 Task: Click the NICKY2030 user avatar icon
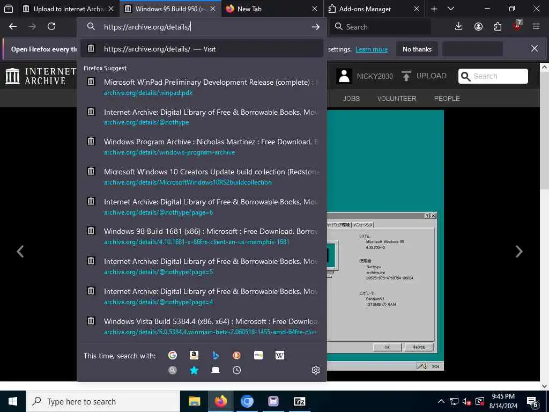[x=344, y=76]
